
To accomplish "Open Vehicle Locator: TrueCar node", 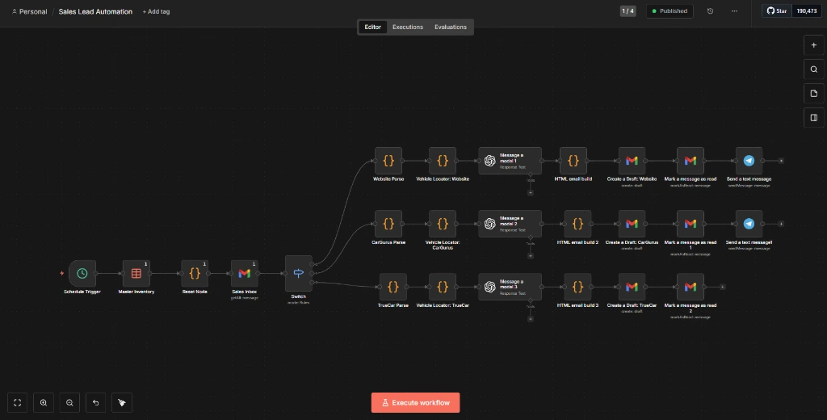I will [x=443, y=287].
